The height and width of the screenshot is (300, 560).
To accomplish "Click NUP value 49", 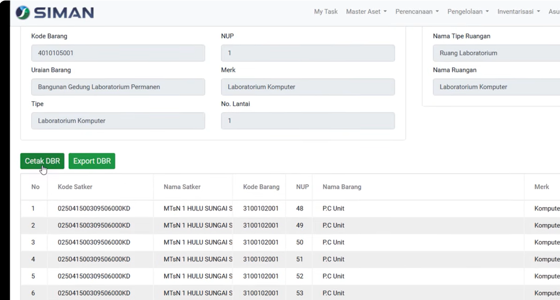I will [x=300, y=225].
